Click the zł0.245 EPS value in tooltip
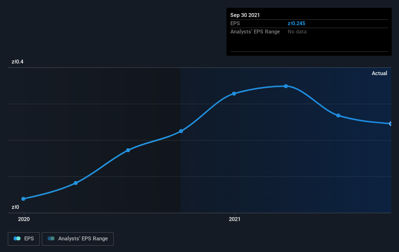Image resolution: width=399 pixels, height=252 pixels. [296, 23]
